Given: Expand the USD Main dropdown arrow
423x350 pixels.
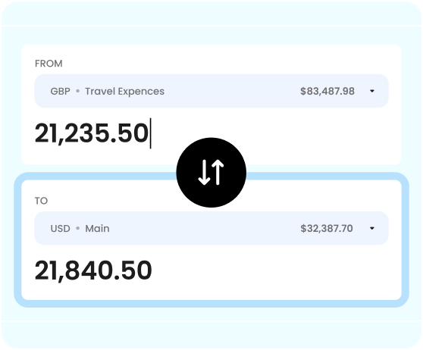Looking at the screenshot, I should point(372,228).
